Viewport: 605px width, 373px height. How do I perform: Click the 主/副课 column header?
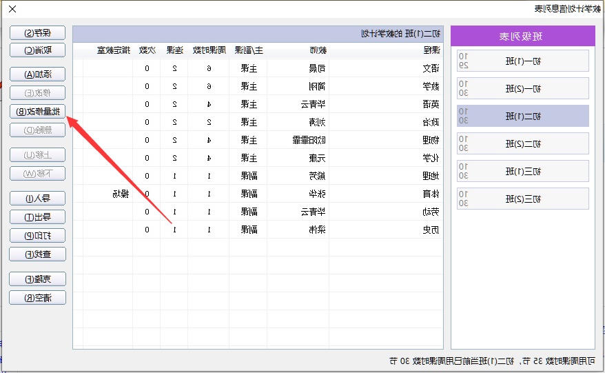[249, 50]
